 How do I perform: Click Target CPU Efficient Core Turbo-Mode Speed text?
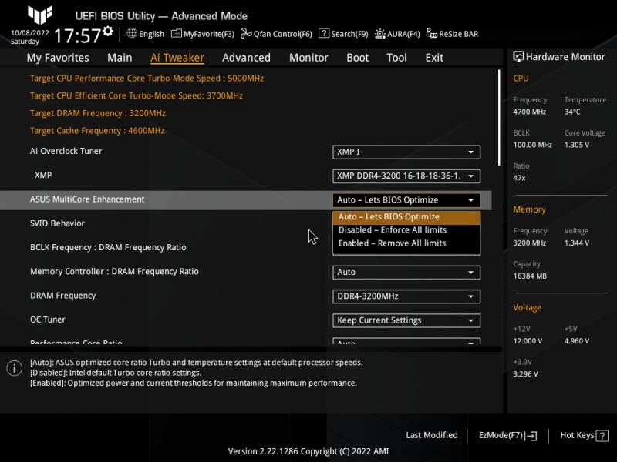pyautogui.click(x=137, y=95)
